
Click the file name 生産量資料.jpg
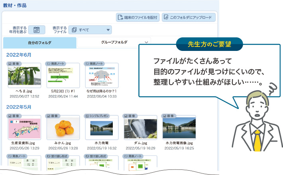(23, 143)
